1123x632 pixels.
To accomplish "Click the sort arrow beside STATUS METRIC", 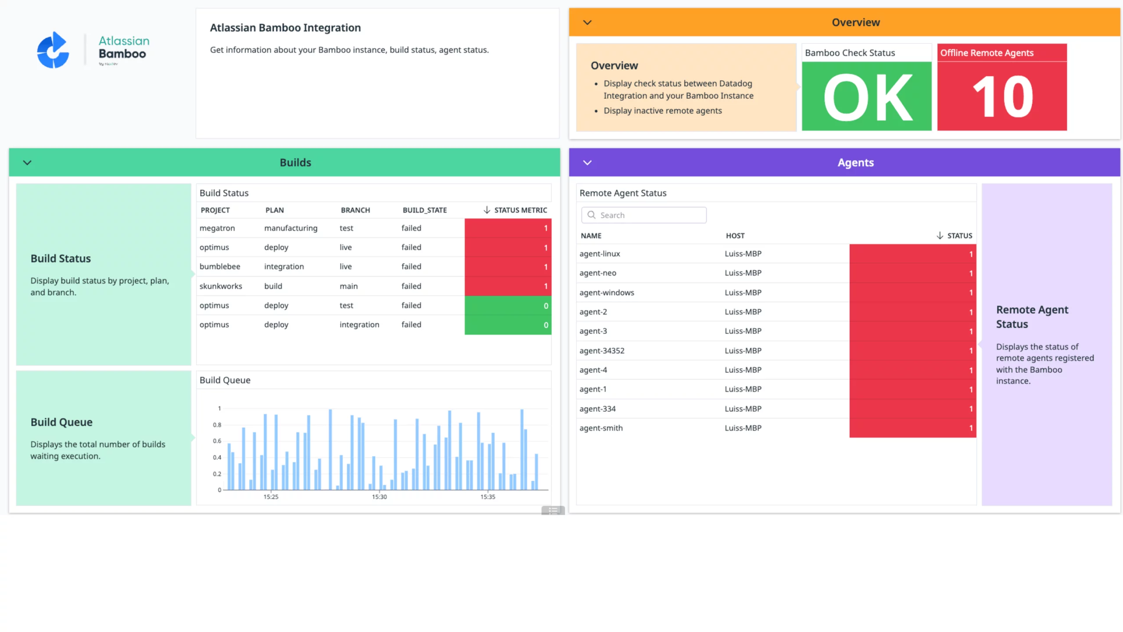I will click(486, 210).
